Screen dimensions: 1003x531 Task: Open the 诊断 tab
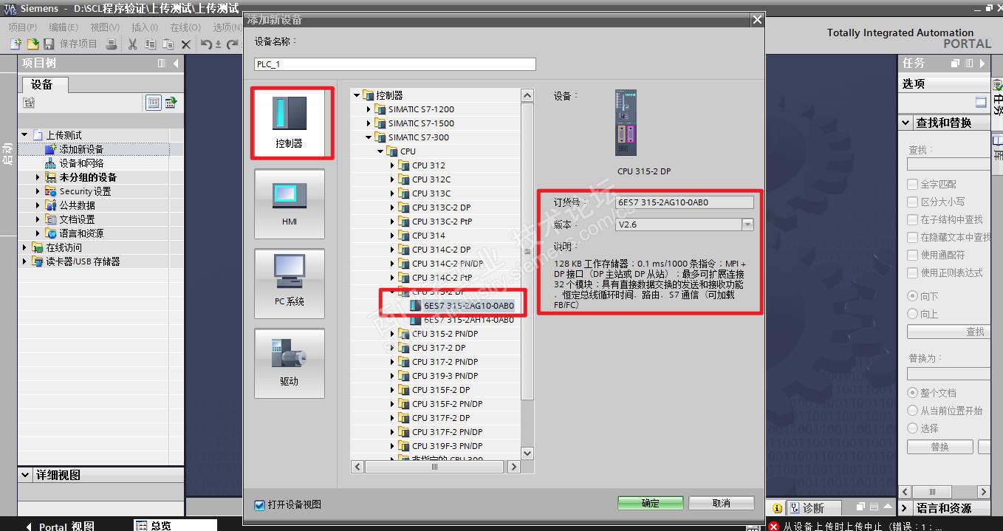click(813, 508)
